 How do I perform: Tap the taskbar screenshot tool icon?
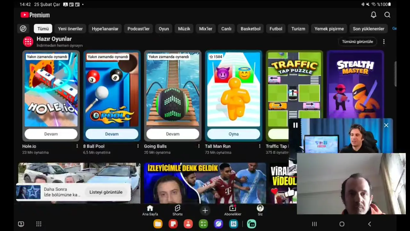21,224
